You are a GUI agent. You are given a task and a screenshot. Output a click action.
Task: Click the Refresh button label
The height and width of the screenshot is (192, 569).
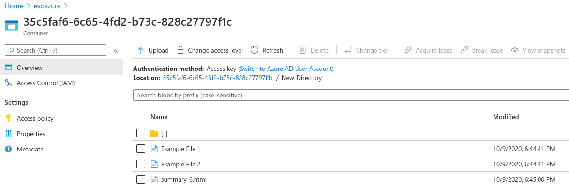pos(272,50)
